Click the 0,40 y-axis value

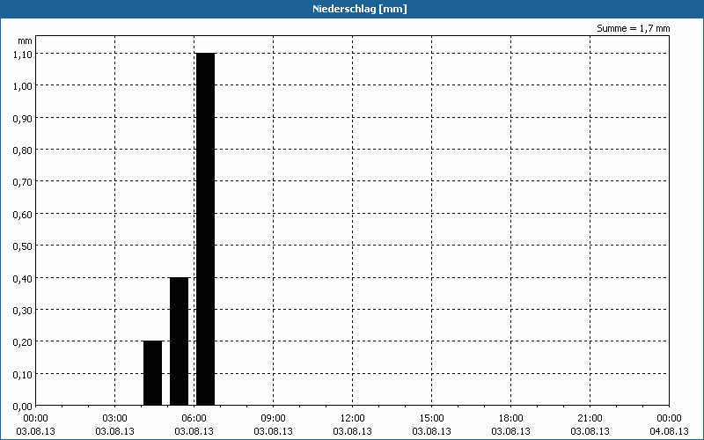coord(23,278)
